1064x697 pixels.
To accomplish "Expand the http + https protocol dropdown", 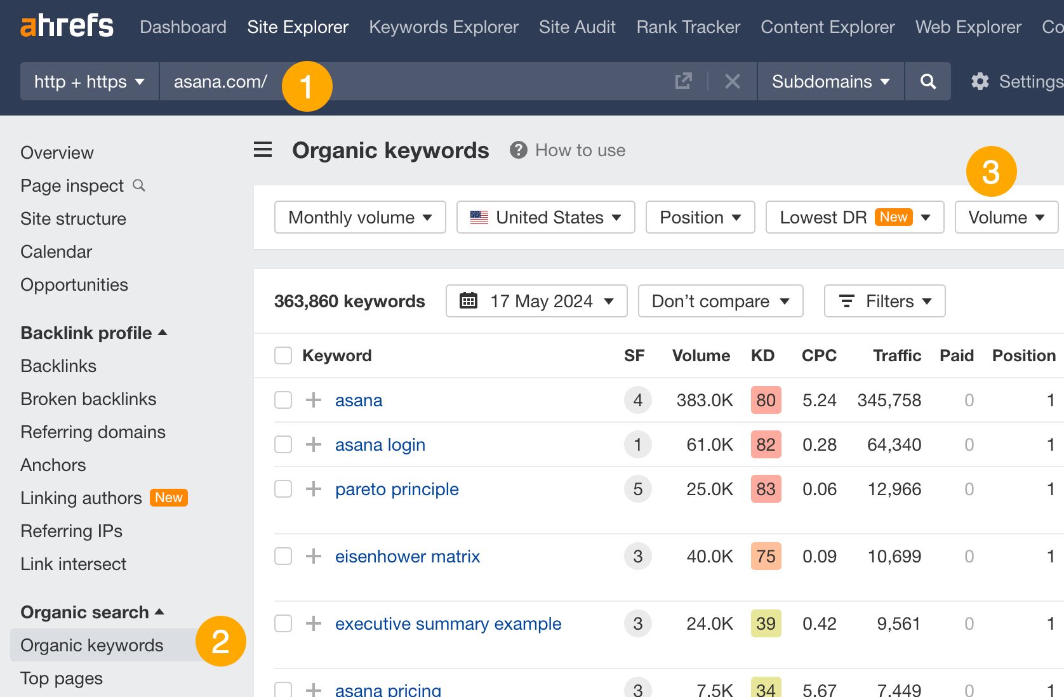I will (x=88, y=81).
